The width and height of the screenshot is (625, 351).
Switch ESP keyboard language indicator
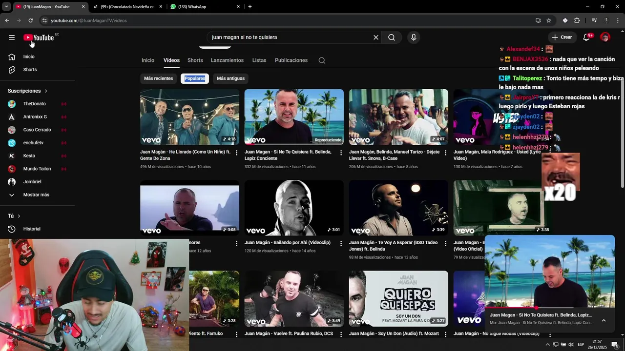[581, 345]
